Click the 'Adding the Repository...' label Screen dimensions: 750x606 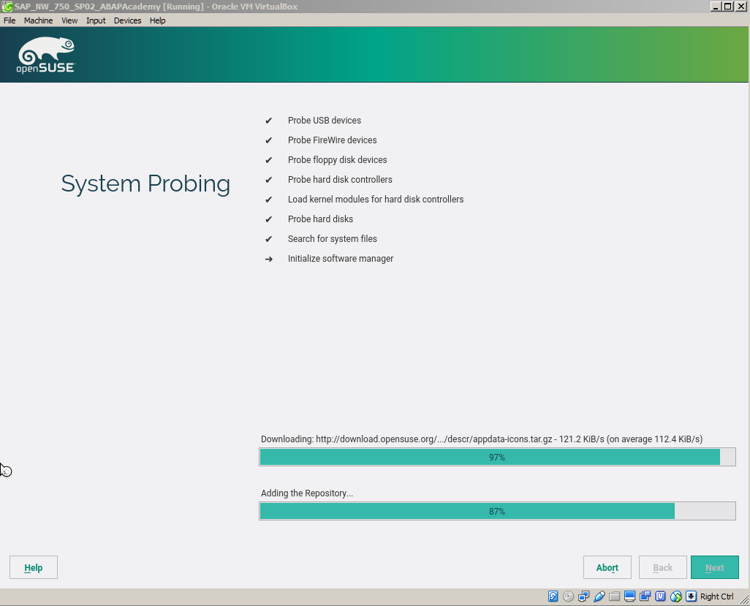(307, 493)
